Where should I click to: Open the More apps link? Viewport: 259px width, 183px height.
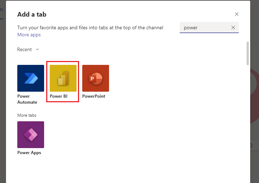(29, 35)
